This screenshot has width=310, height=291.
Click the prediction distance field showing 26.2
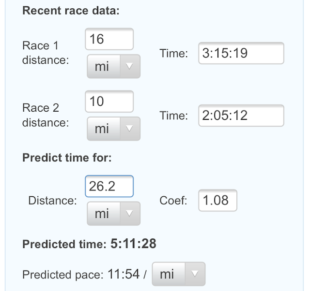[x=109, y=186]
